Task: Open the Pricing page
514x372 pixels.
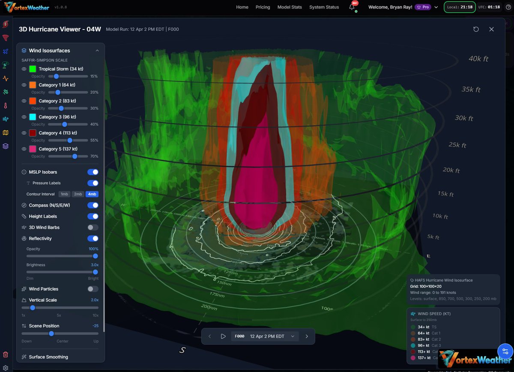Action: [263, 7]
